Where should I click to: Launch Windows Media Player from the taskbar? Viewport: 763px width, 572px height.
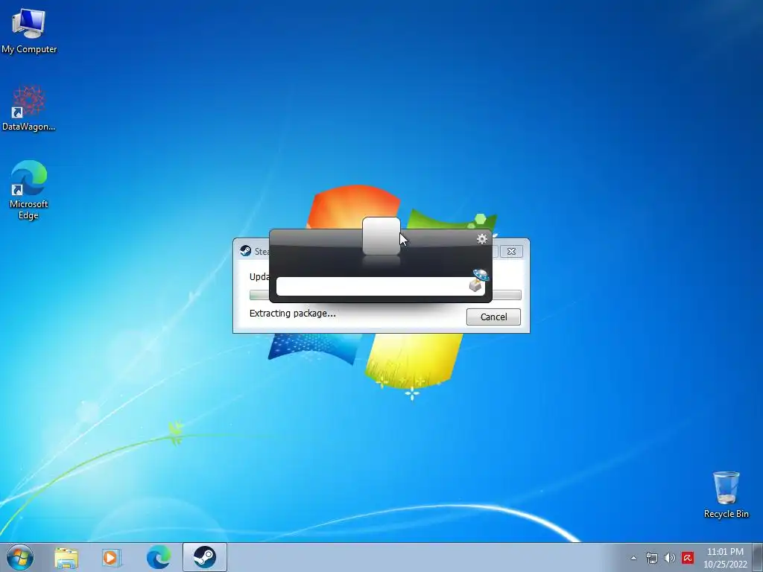point(112,558)
